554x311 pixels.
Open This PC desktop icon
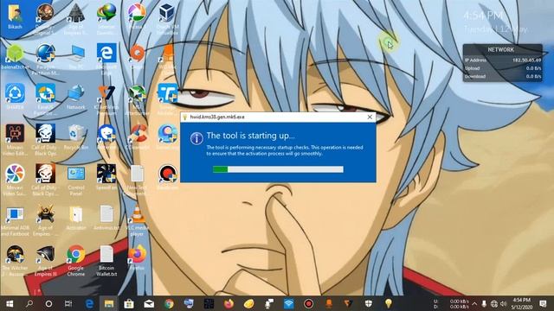tap(76, 56)
